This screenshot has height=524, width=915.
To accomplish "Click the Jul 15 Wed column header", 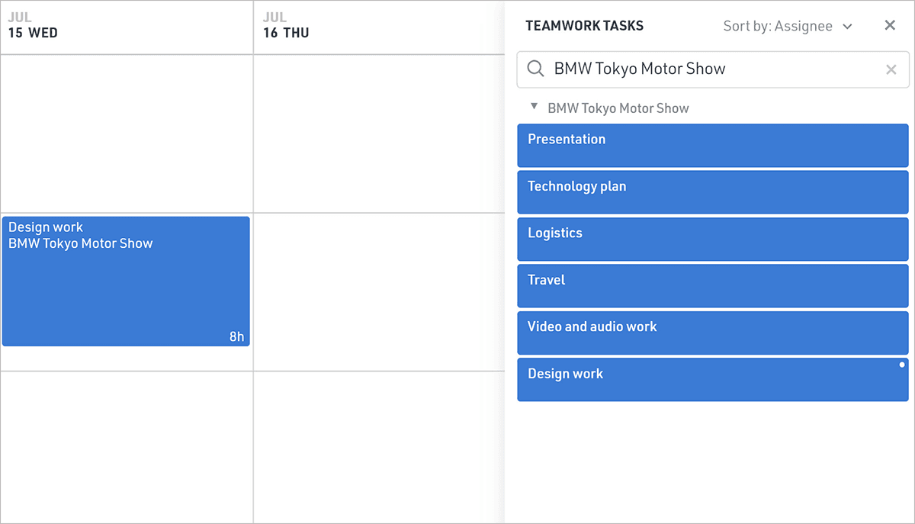I will [x=34, y=26].
